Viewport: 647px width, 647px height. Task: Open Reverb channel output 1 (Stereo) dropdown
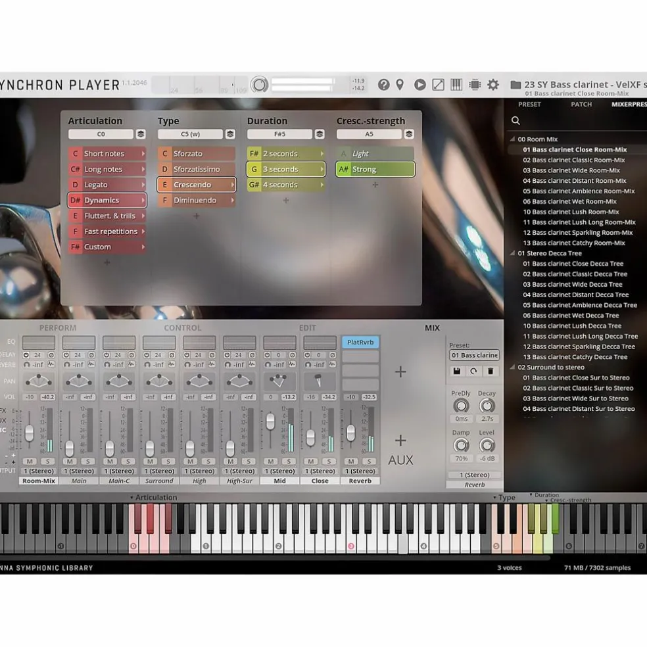coord(360,471)
